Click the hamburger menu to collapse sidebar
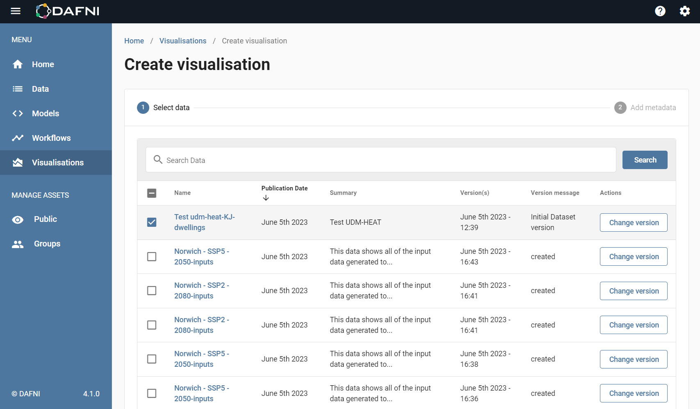The image size is (700, 409). [x=16, y=11]
